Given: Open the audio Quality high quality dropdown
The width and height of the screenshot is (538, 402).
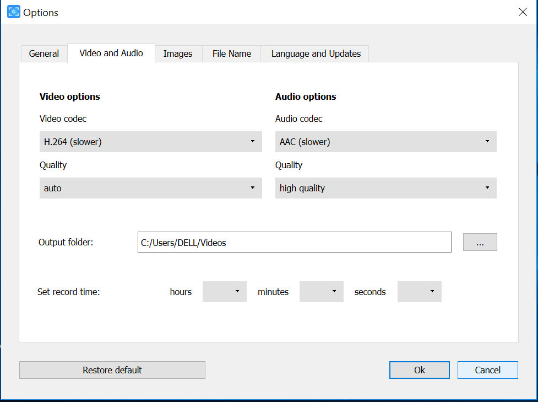Looking at the screenshot, I should click(385, 188).
